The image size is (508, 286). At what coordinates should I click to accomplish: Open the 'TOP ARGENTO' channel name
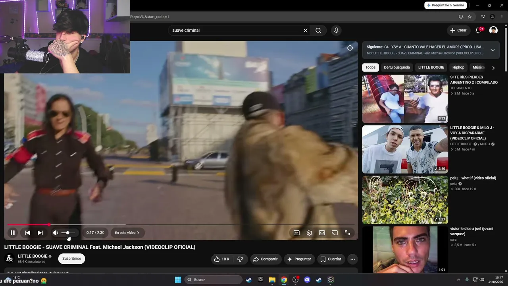coord(461,88)
